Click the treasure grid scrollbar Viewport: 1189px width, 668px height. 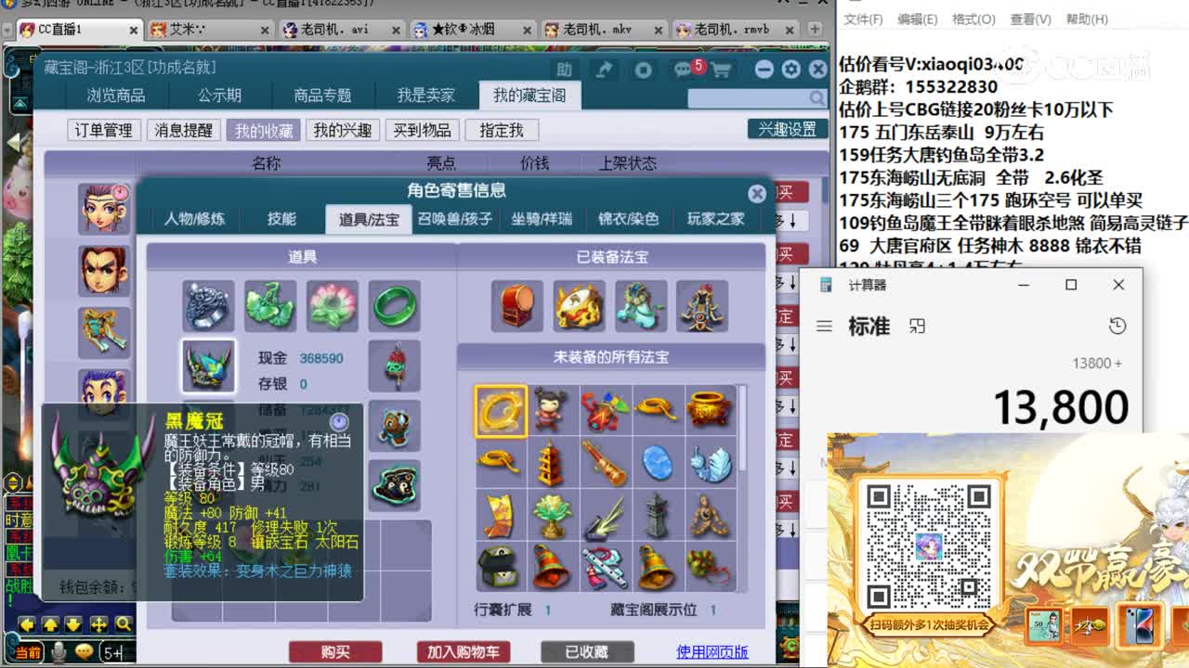pyautogui.click(x=741, y=429)
